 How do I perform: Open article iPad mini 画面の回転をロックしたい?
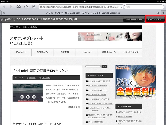40,71
